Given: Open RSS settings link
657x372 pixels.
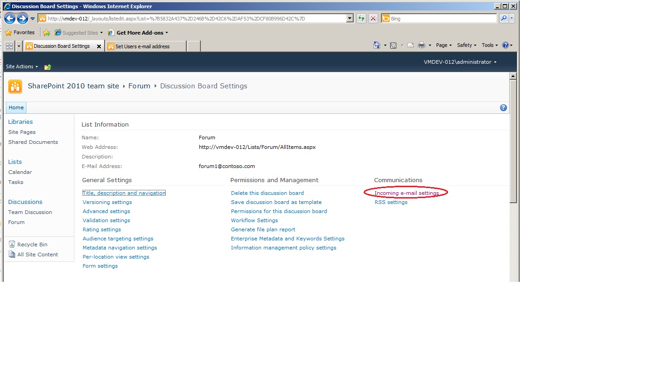Looking at the screenshot, I should (391, 202).
